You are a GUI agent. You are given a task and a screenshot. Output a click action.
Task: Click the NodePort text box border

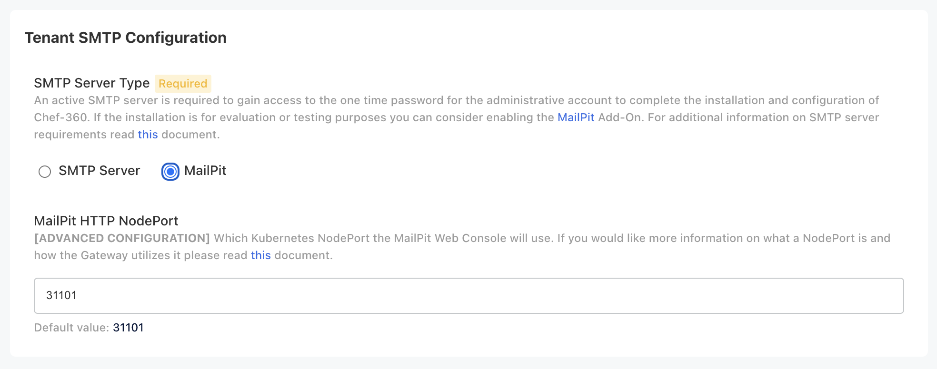(x=468, y=280)
